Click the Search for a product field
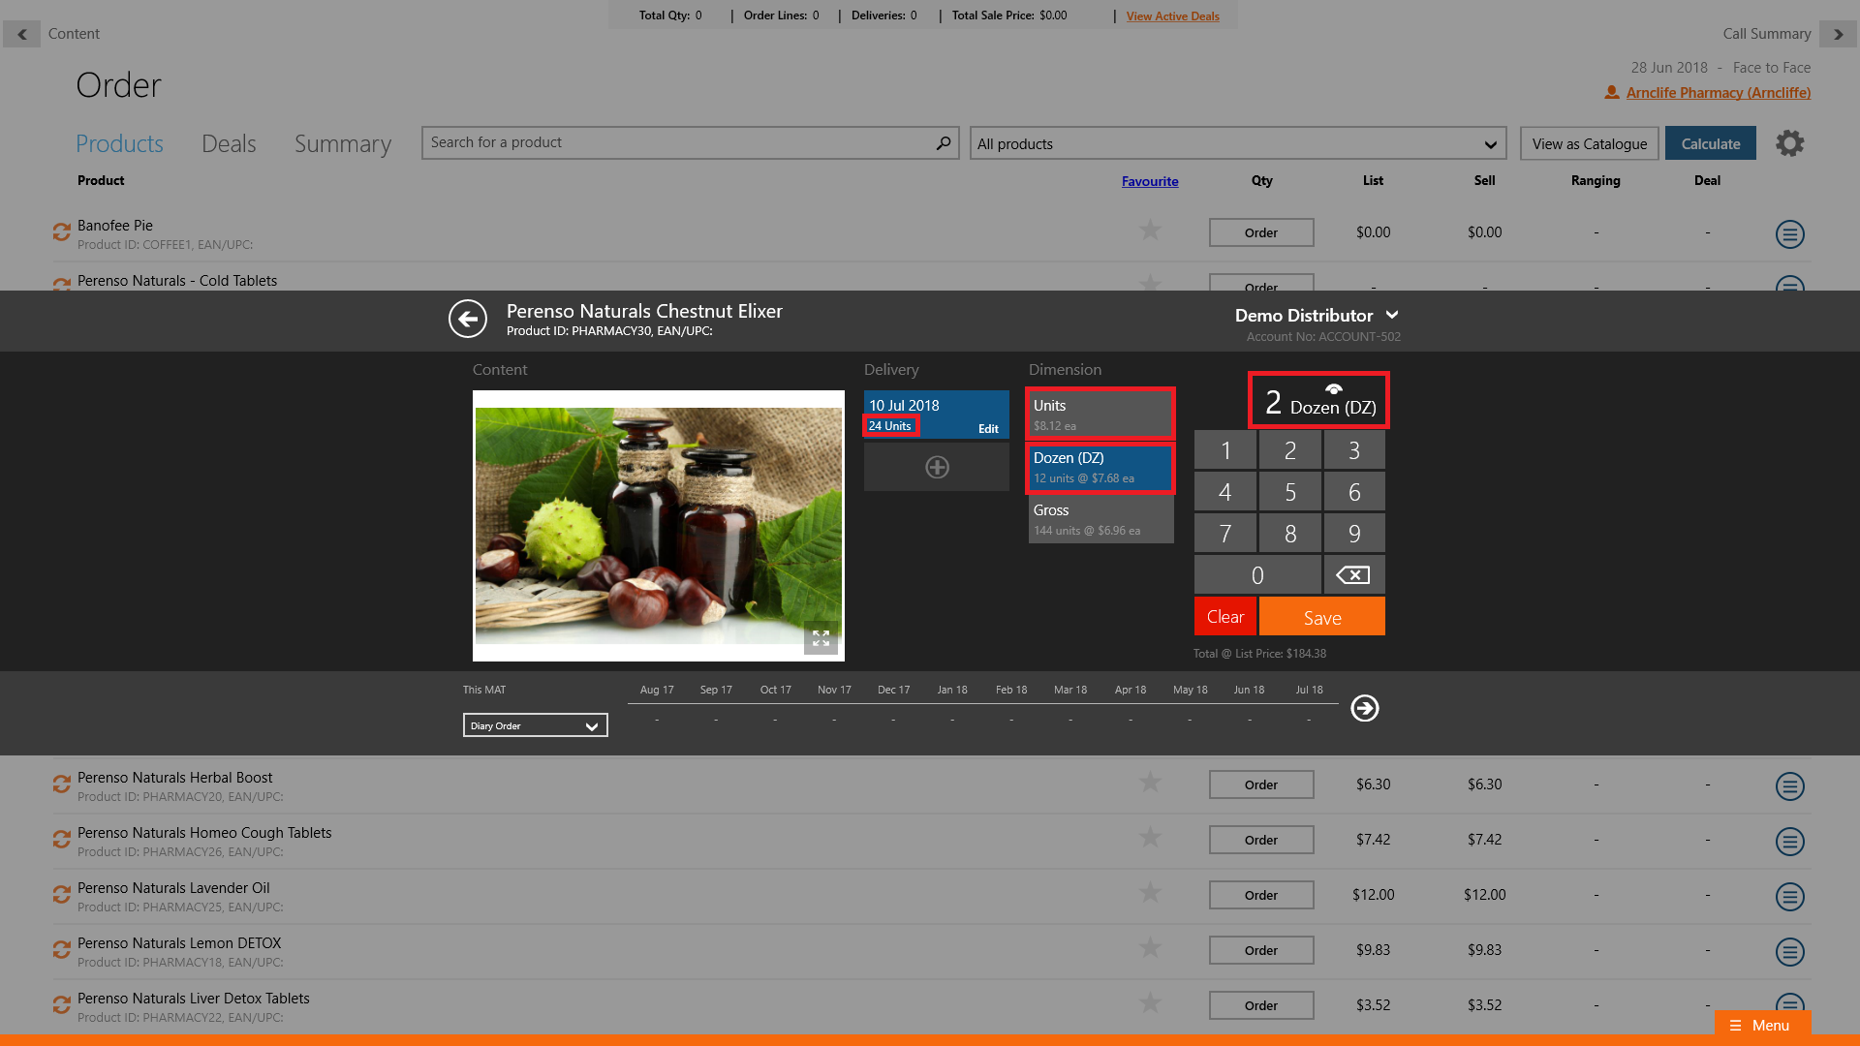 coord(678,143)
